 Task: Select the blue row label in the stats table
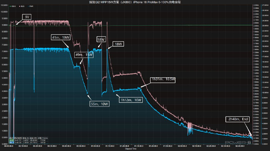pyautogui.click(x=12, y=143)
